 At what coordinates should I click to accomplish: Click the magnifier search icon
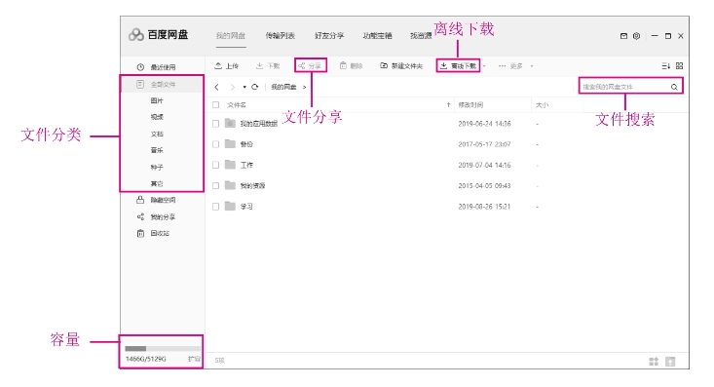pos(674,87)
